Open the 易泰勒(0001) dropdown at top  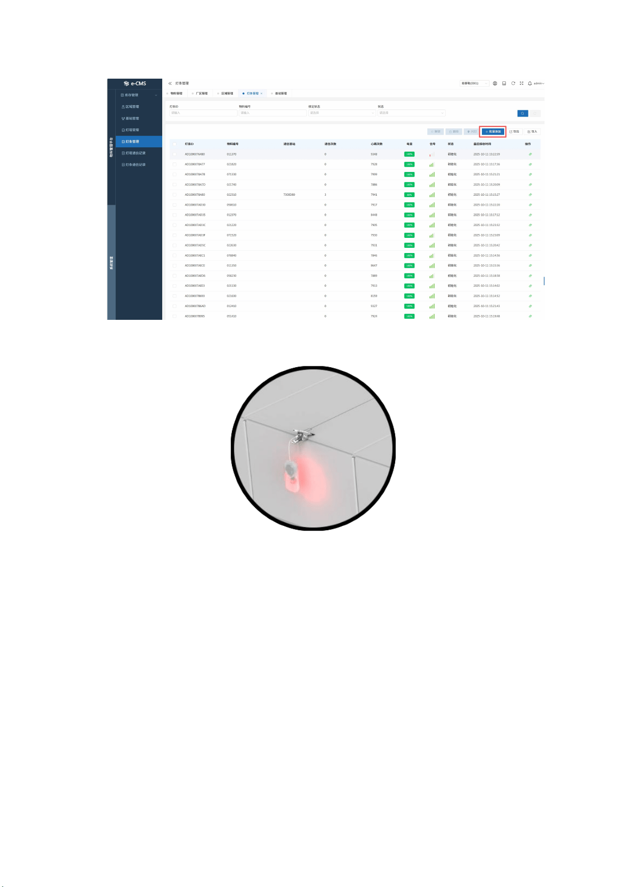coord(474,83)
